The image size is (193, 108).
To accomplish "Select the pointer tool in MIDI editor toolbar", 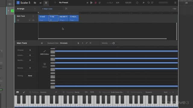I will (x=78, y=43).
